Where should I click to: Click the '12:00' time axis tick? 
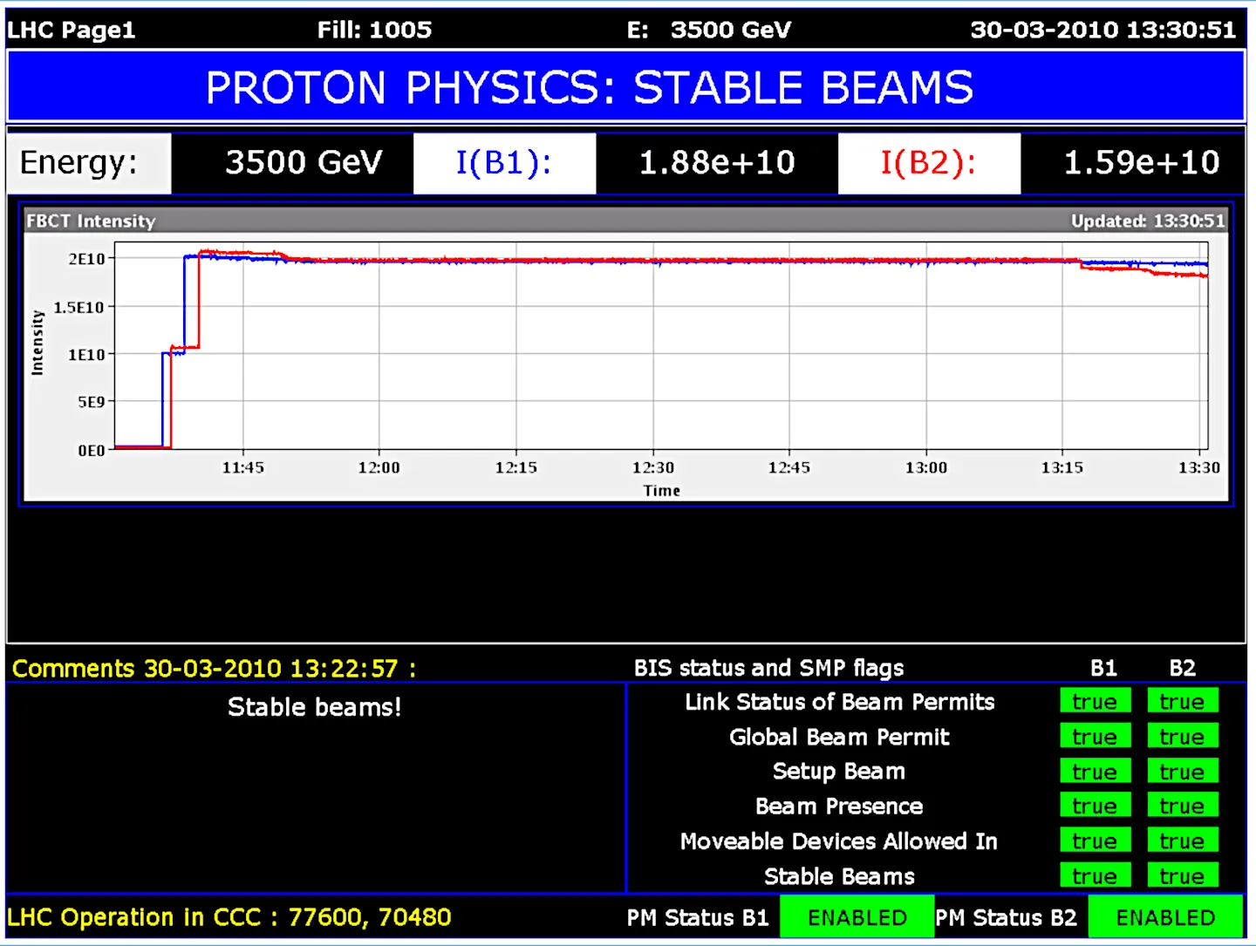[x=379, y=468]
